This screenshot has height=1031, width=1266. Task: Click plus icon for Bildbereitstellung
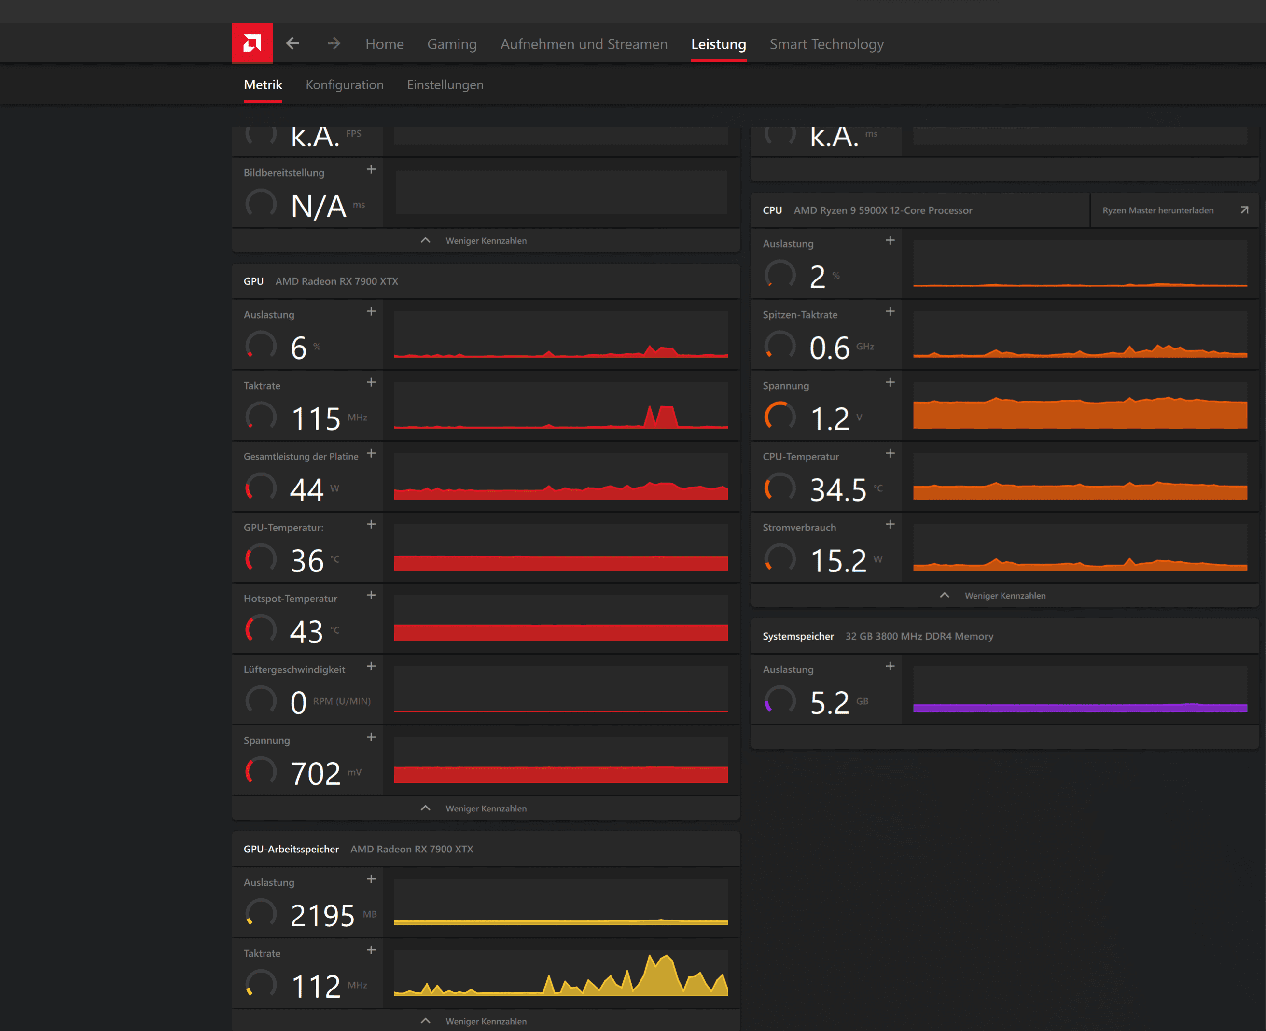[x=371, y=170]
